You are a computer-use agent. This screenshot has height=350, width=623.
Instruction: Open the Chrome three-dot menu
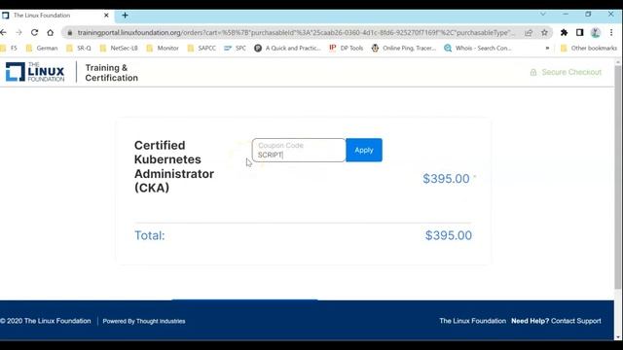[x=611, y=32]
